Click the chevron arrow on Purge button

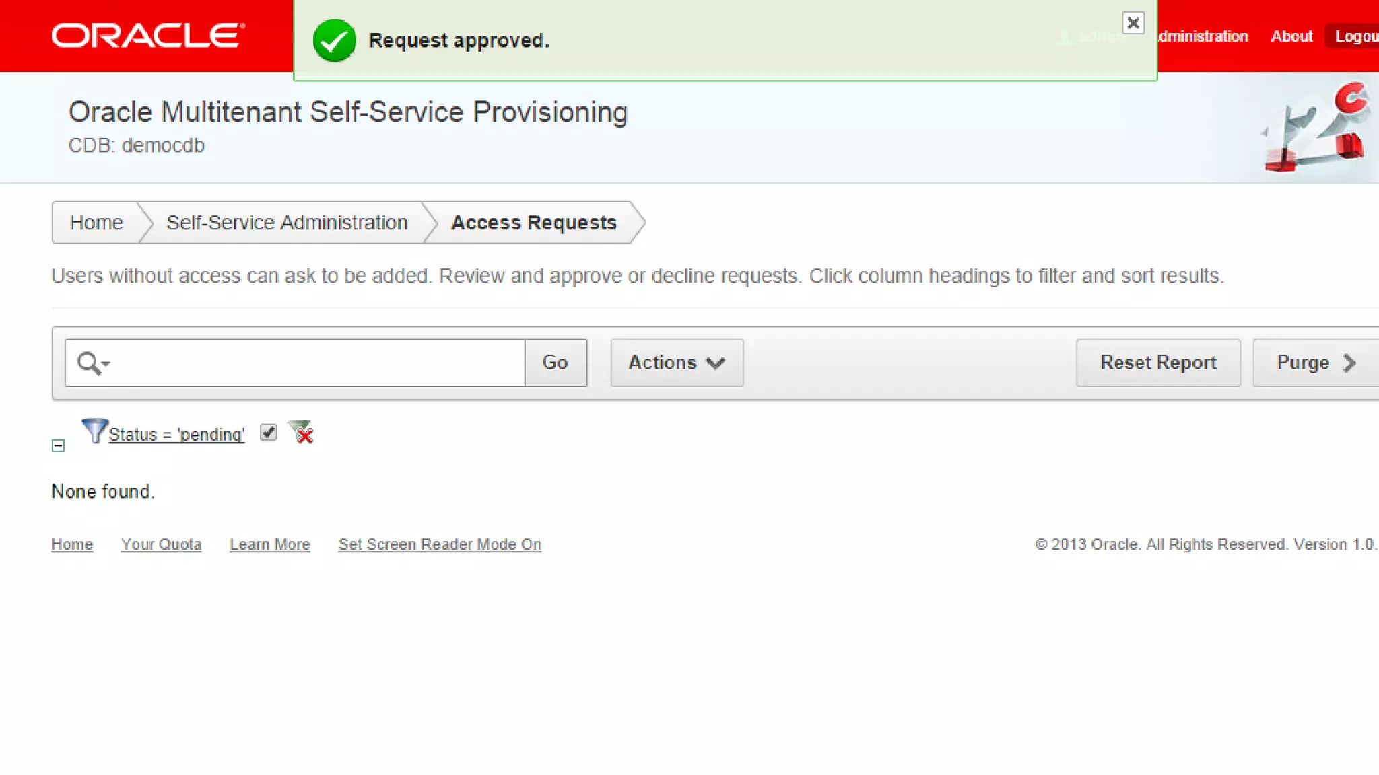pyautogui.click(x=1349, y=363)
